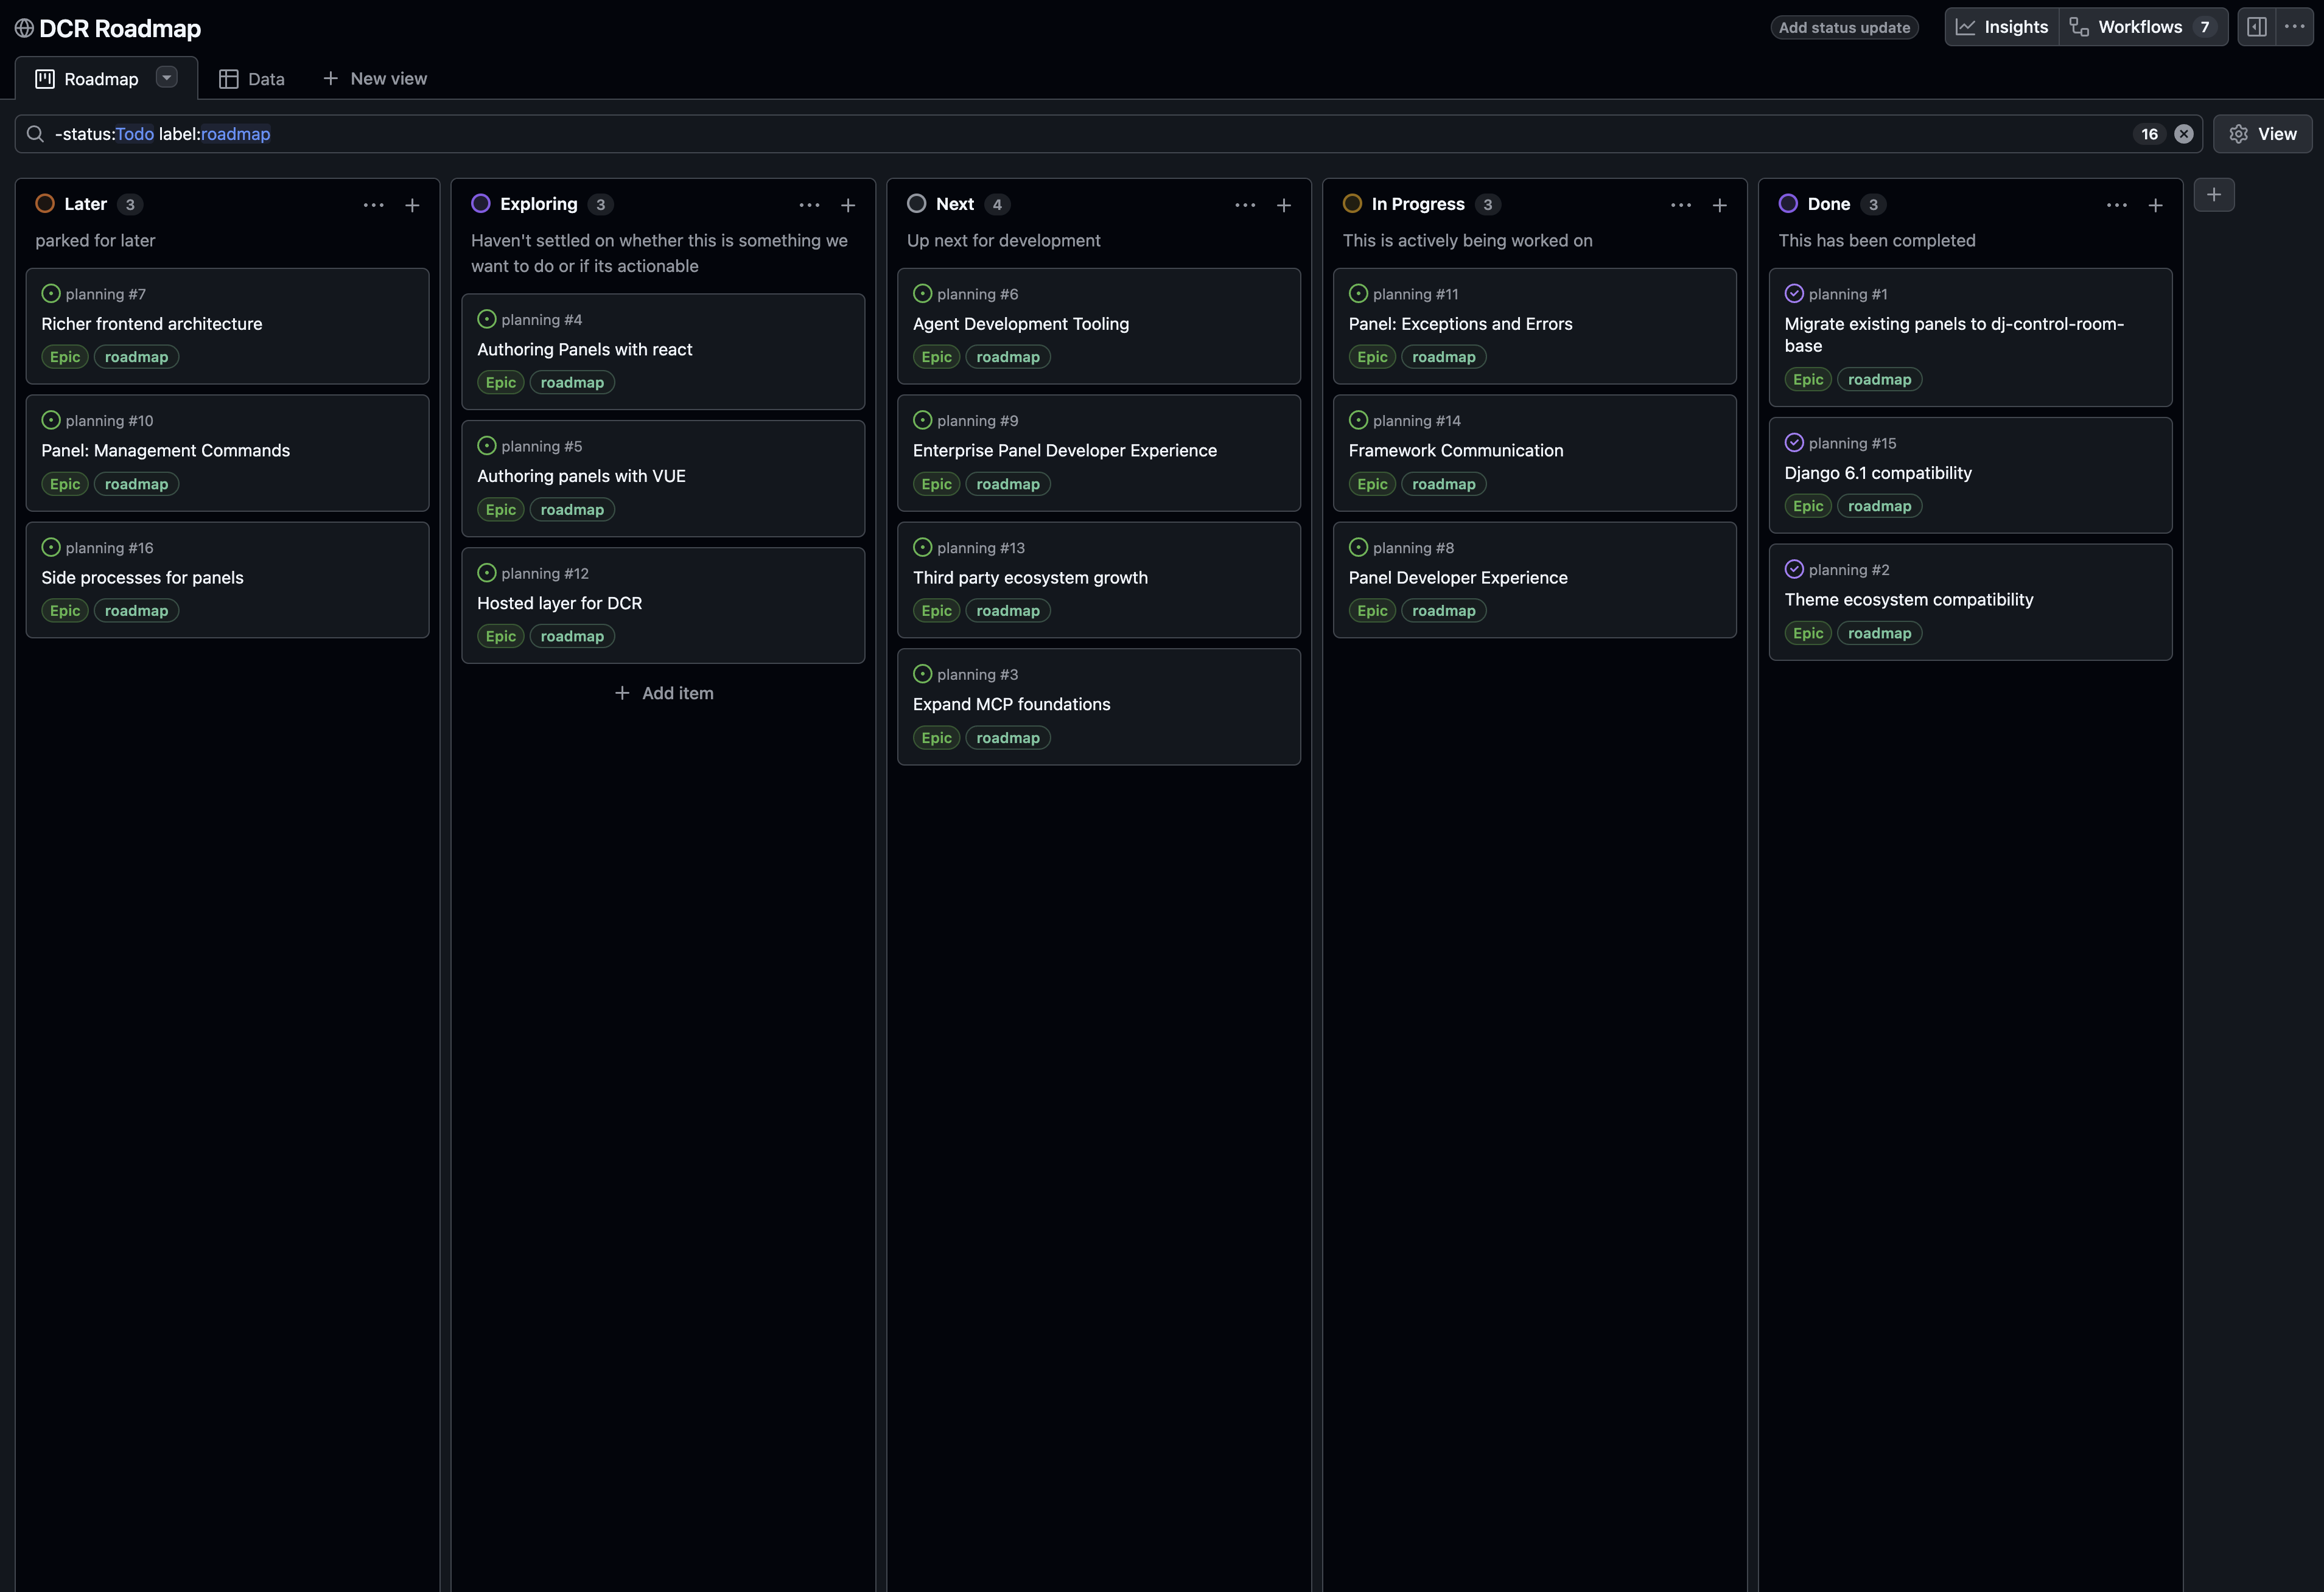Open the View settings button
Image resolution: width=2324 pixels, height=1592 pixels.
click(x=2262, y=134)
